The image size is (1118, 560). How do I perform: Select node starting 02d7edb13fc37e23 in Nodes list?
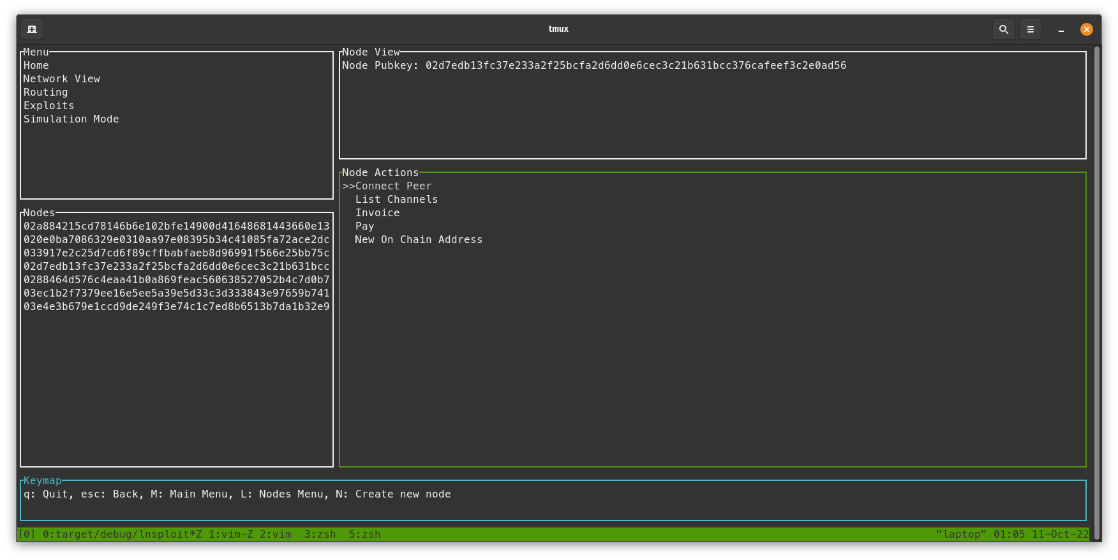coord(177,267)
